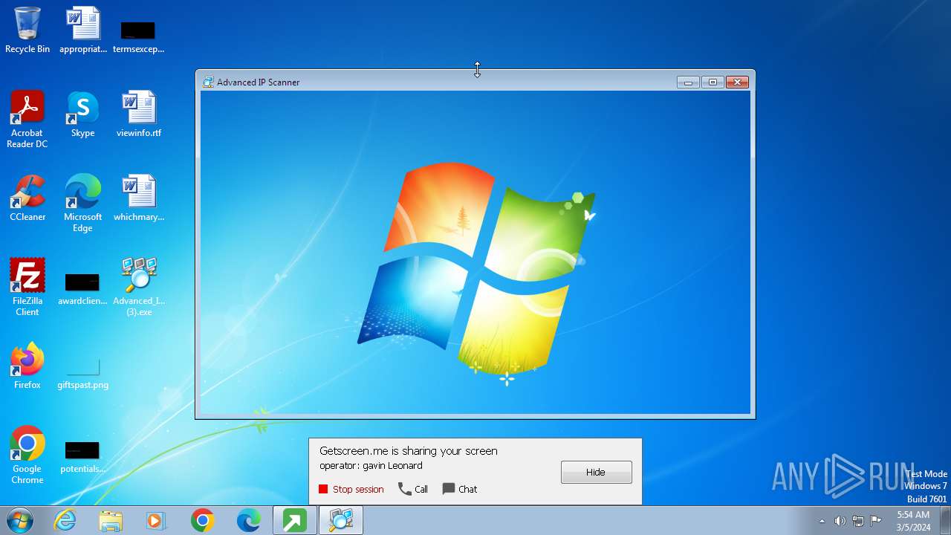Open Windows Media Player from taskbar
Image resolution: width=951 pixels, height=535 pixels.
click(156, 521)
